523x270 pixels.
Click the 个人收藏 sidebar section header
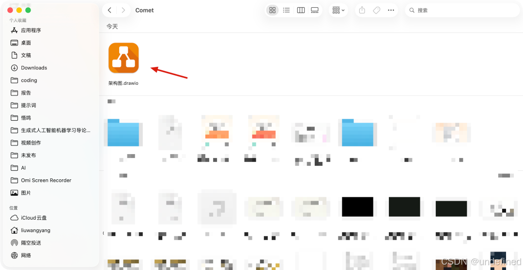coord(18,20)
